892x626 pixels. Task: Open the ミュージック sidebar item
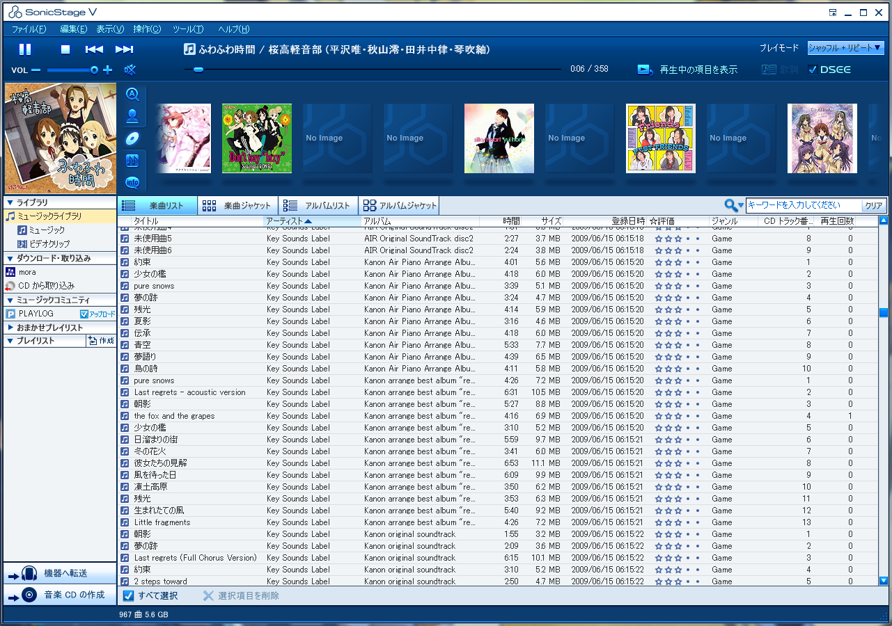(x=42, y=230)
